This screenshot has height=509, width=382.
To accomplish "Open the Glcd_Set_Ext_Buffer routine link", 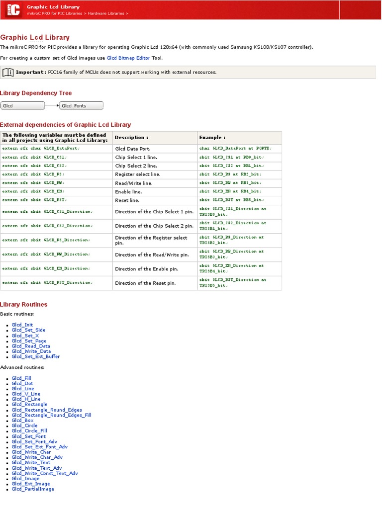I will (36, 356).
